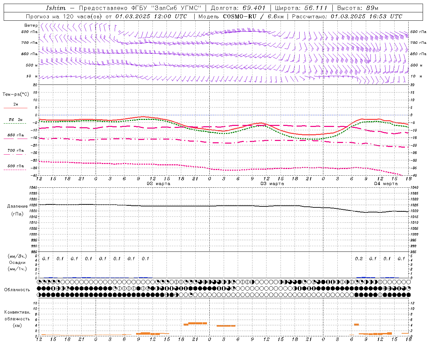Click the 2м temperature legend entry
Image resolution: width=428 pixels, height=342 pixels.
click(16, 105)
